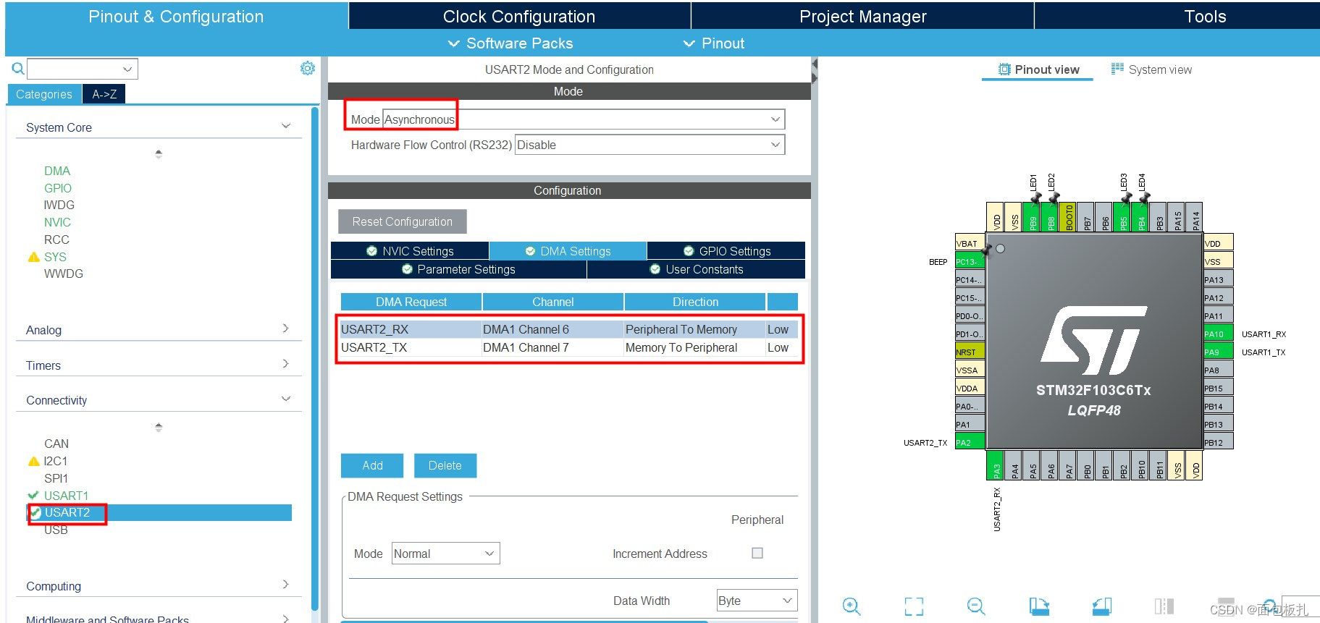Click the categories panel vertical scrollbar
The image size is (1320, 623).
(x=314, y=358)
